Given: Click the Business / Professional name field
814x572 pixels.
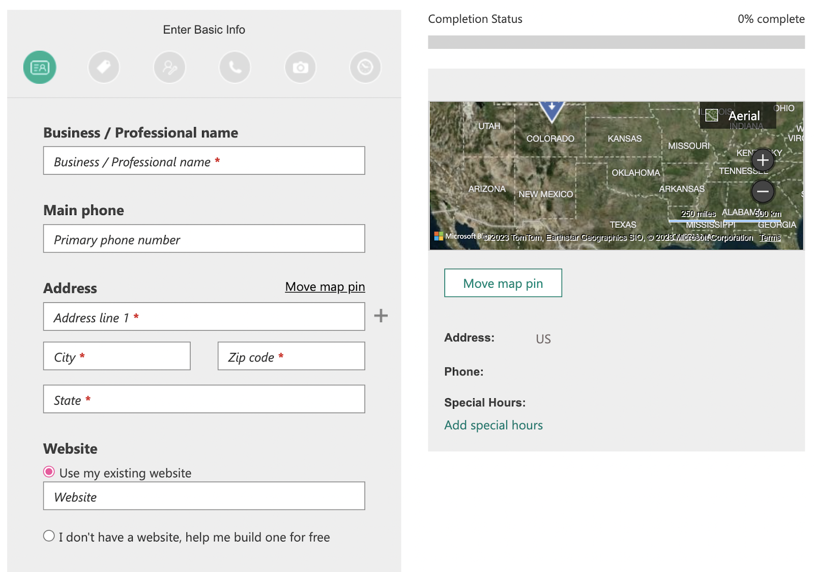Looking at the screenshot, I should (203, 161).
